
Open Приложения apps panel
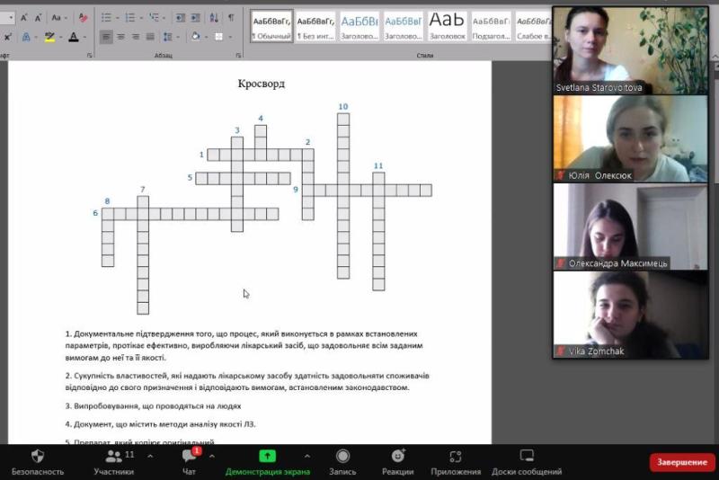point(456,462)
